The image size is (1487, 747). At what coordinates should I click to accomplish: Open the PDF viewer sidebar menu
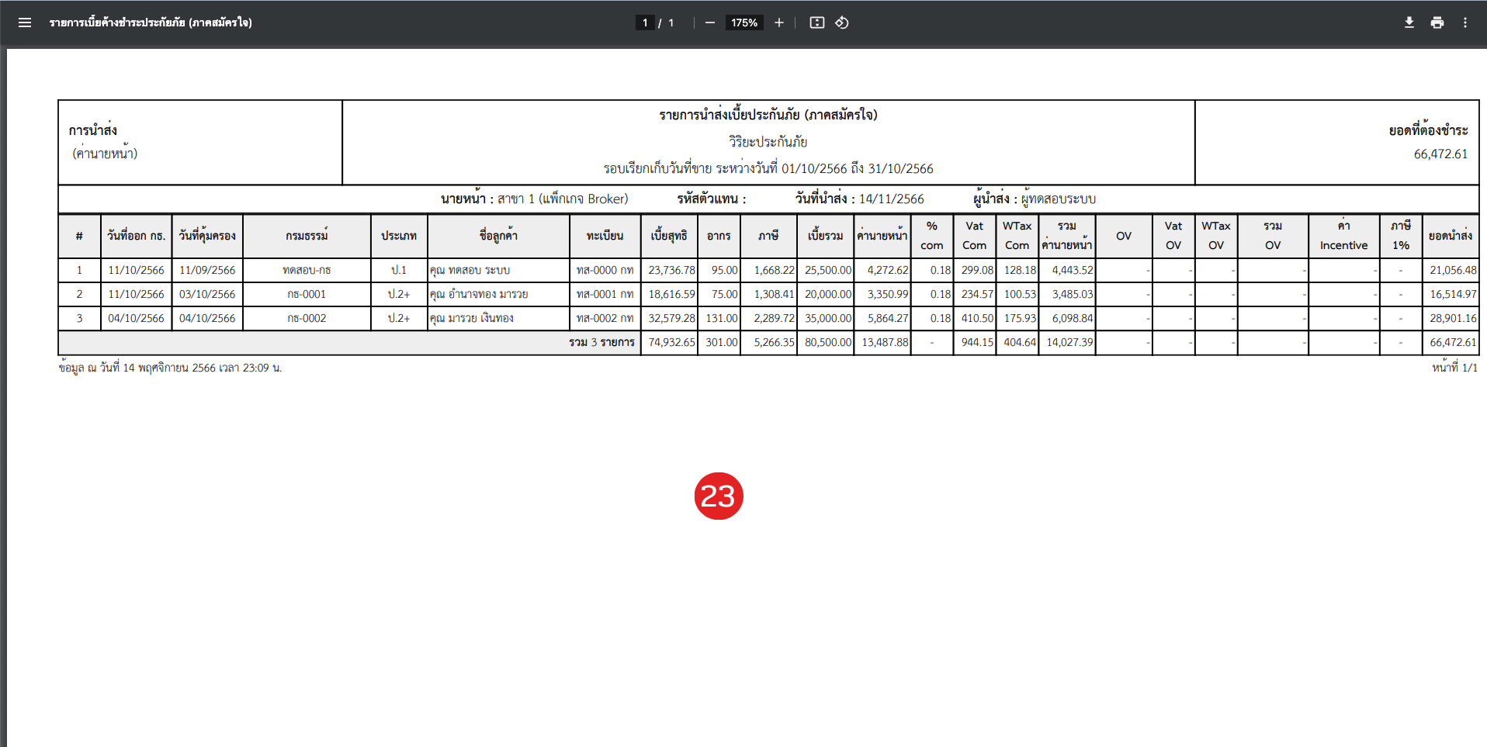click(x=25, y=22)
